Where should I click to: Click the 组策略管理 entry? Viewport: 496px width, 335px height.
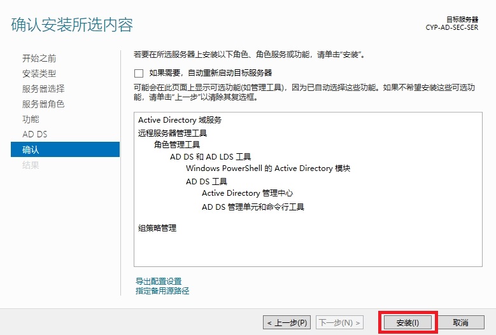pos(157,228)
